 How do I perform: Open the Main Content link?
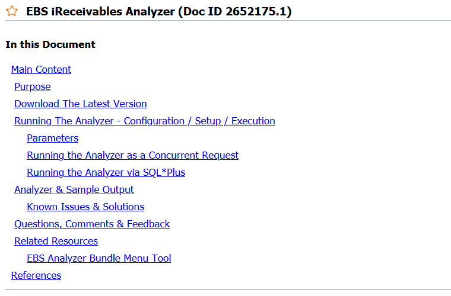[x=41, y=69]
